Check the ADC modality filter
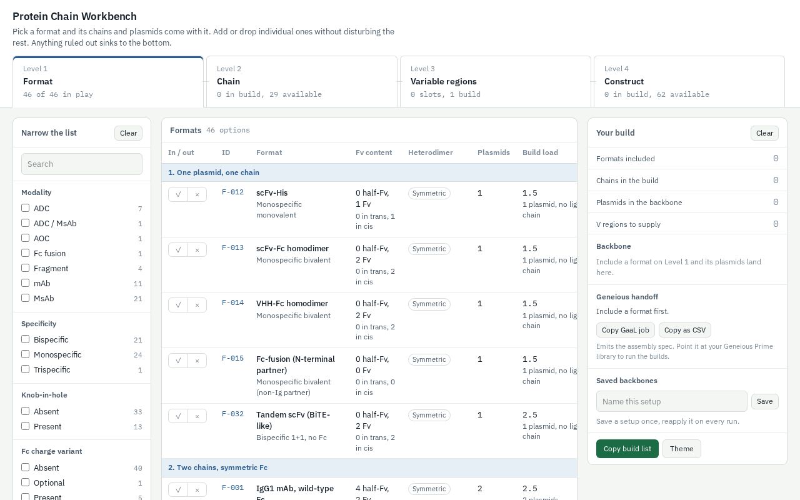The image size is (800, 500). (x=25, y=207)
